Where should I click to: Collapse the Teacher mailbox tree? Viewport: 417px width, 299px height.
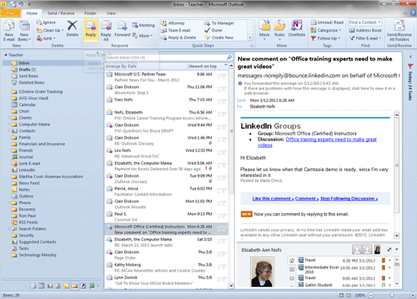coord(6,55)
